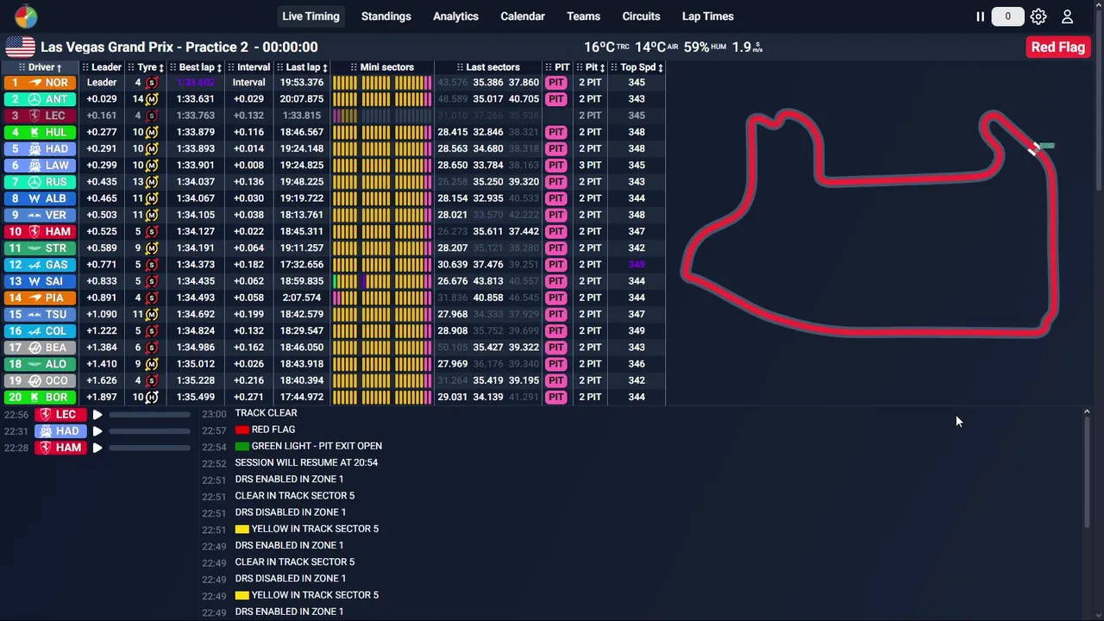The height and width of the screenshot is (621, 1104).
Task: Sort the table by Driver column
Action: [41, 67]
